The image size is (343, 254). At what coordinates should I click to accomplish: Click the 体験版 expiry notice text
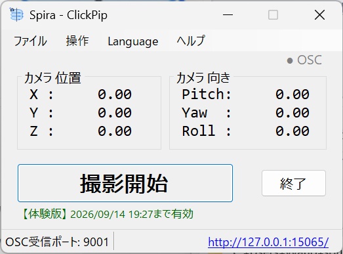pos(108,214)
